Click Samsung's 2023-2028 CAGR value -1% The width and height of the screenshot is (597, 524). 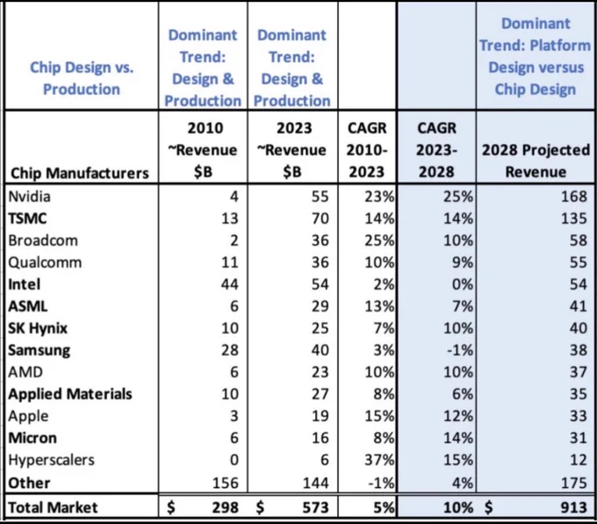[460, 350]
